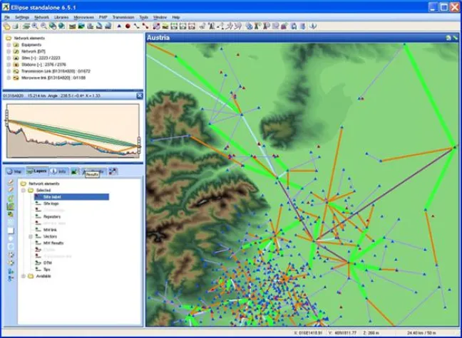This screenshot has width=462, height=338.
Task: Click the open folder toolbar icon
Action: pyautogui.click(x=6, y=26)
